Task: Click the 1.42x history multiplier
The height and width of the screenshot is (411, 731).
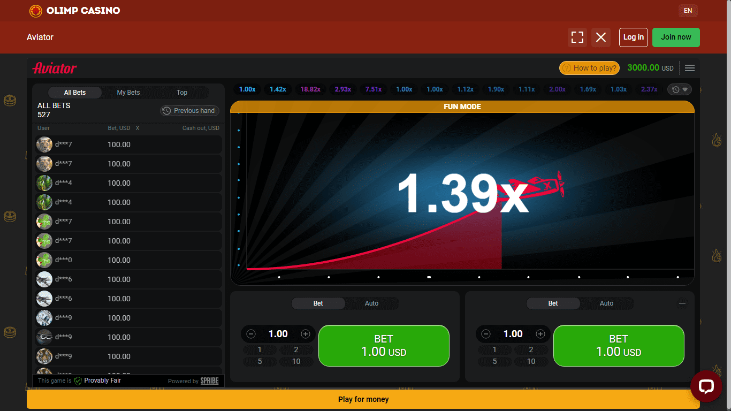Action: coord(278,89)
